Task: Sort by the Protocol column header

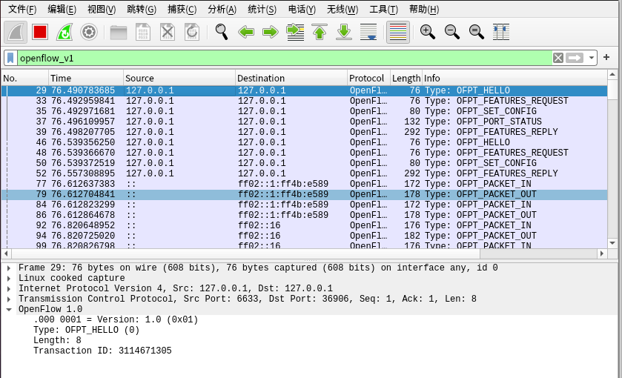Action: pos(369,78)
